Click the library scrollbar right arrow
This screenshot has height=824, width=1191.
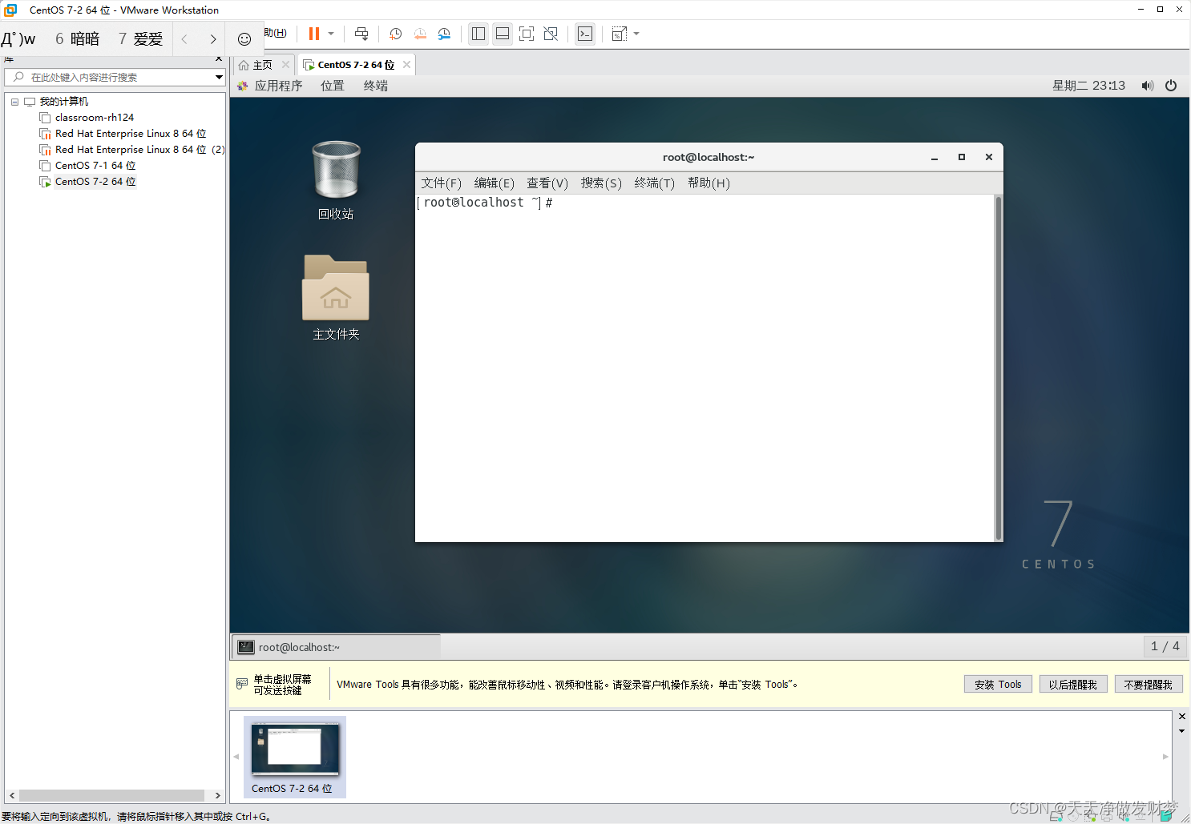(x=218, y=796)
